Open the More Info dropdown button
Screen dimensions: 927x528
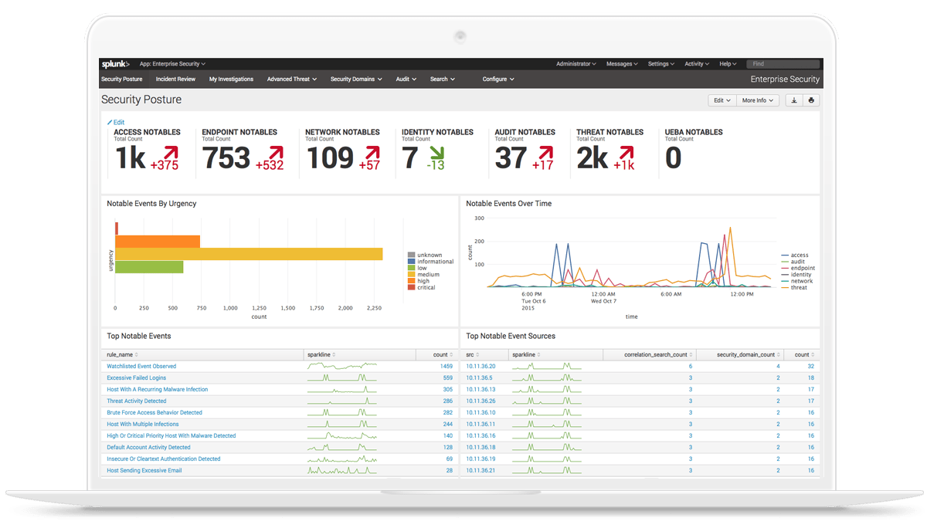758,100
